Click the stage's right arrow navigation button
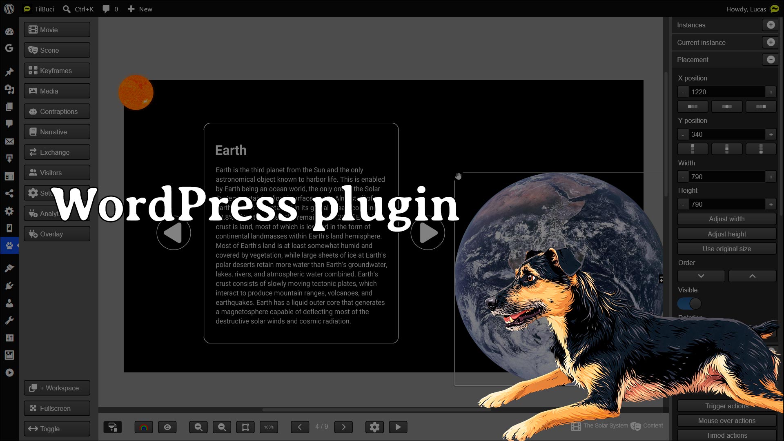The height and width of the screenshot is (441, 784). pyautogui.click(x=428, y=233)
